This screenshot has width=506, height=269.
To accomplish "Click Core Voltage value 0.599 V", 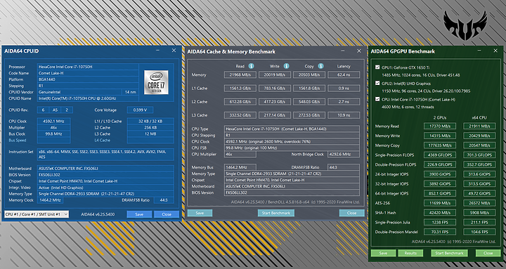I will tap(140, 110).
